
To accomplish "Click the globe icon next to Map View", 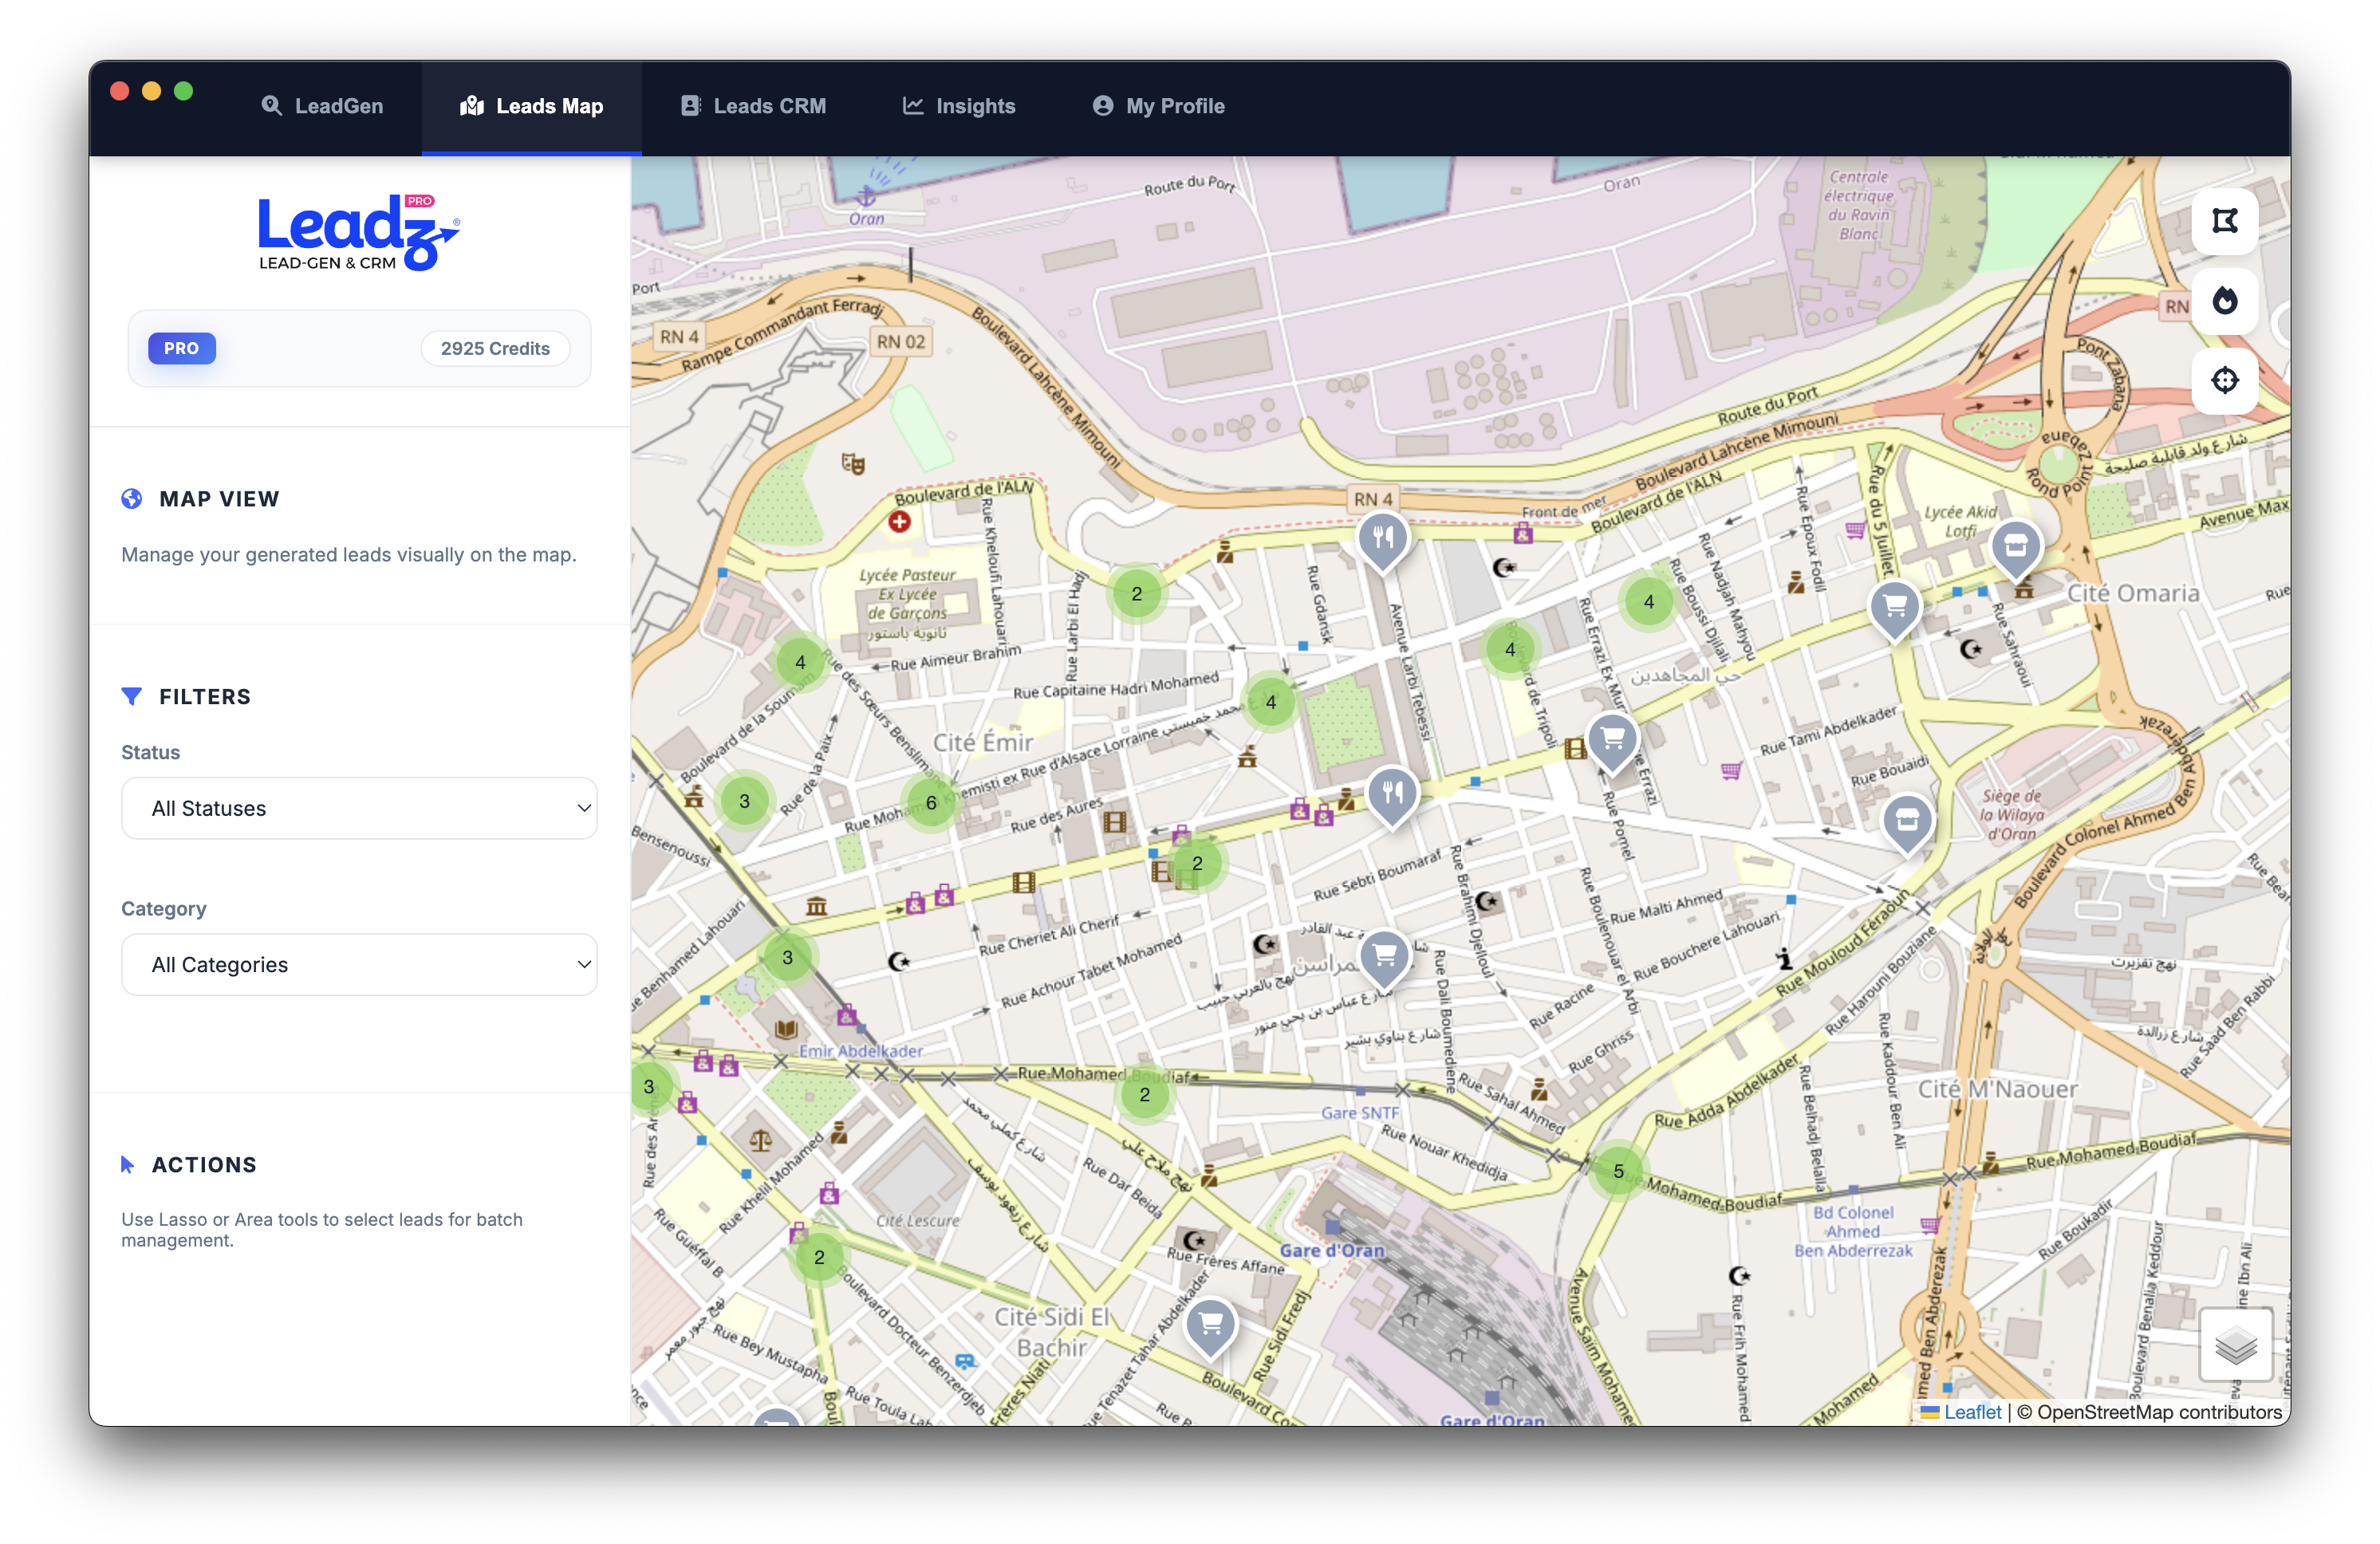I will pos(132,498).
